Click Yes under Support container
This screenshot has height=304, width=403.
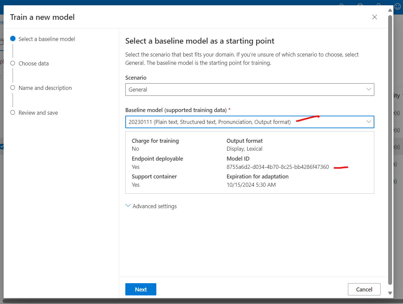point(136,185)
